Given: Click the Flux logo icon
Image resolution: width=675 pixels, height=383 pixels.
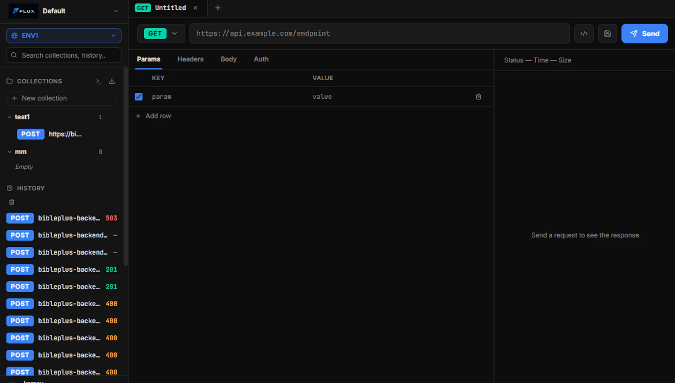Looking at the screenshot, I should click(x=23, y=11).
